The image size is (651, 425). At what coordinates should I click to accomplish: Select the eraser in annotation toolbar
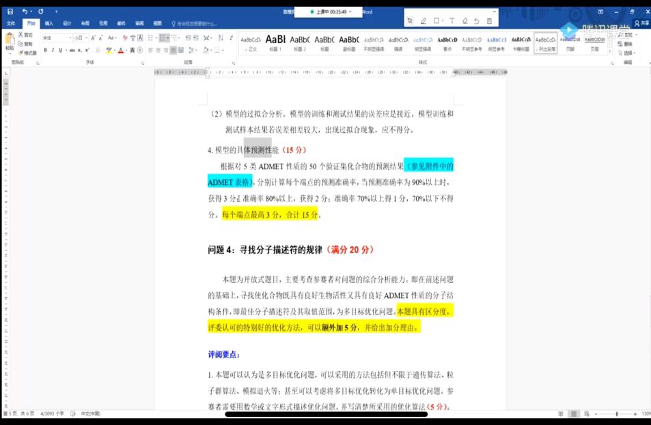465,21
